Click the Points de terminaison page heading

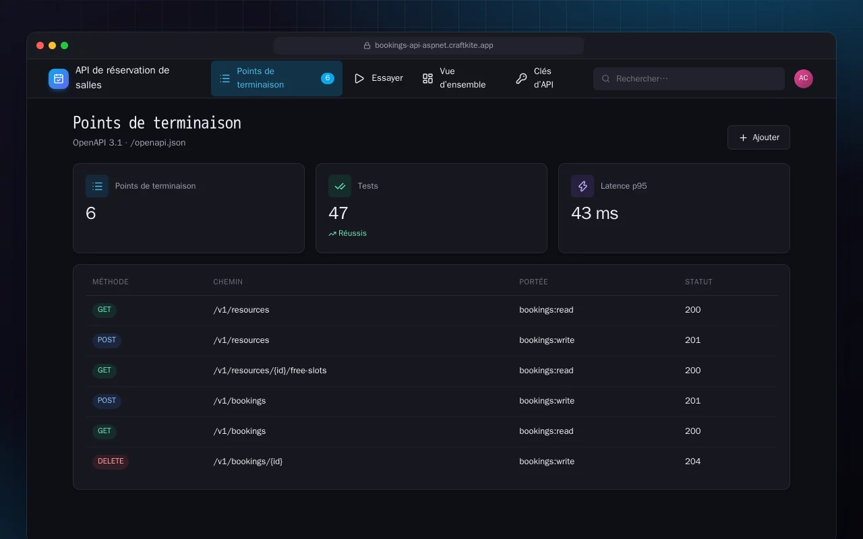click(157, 123)
